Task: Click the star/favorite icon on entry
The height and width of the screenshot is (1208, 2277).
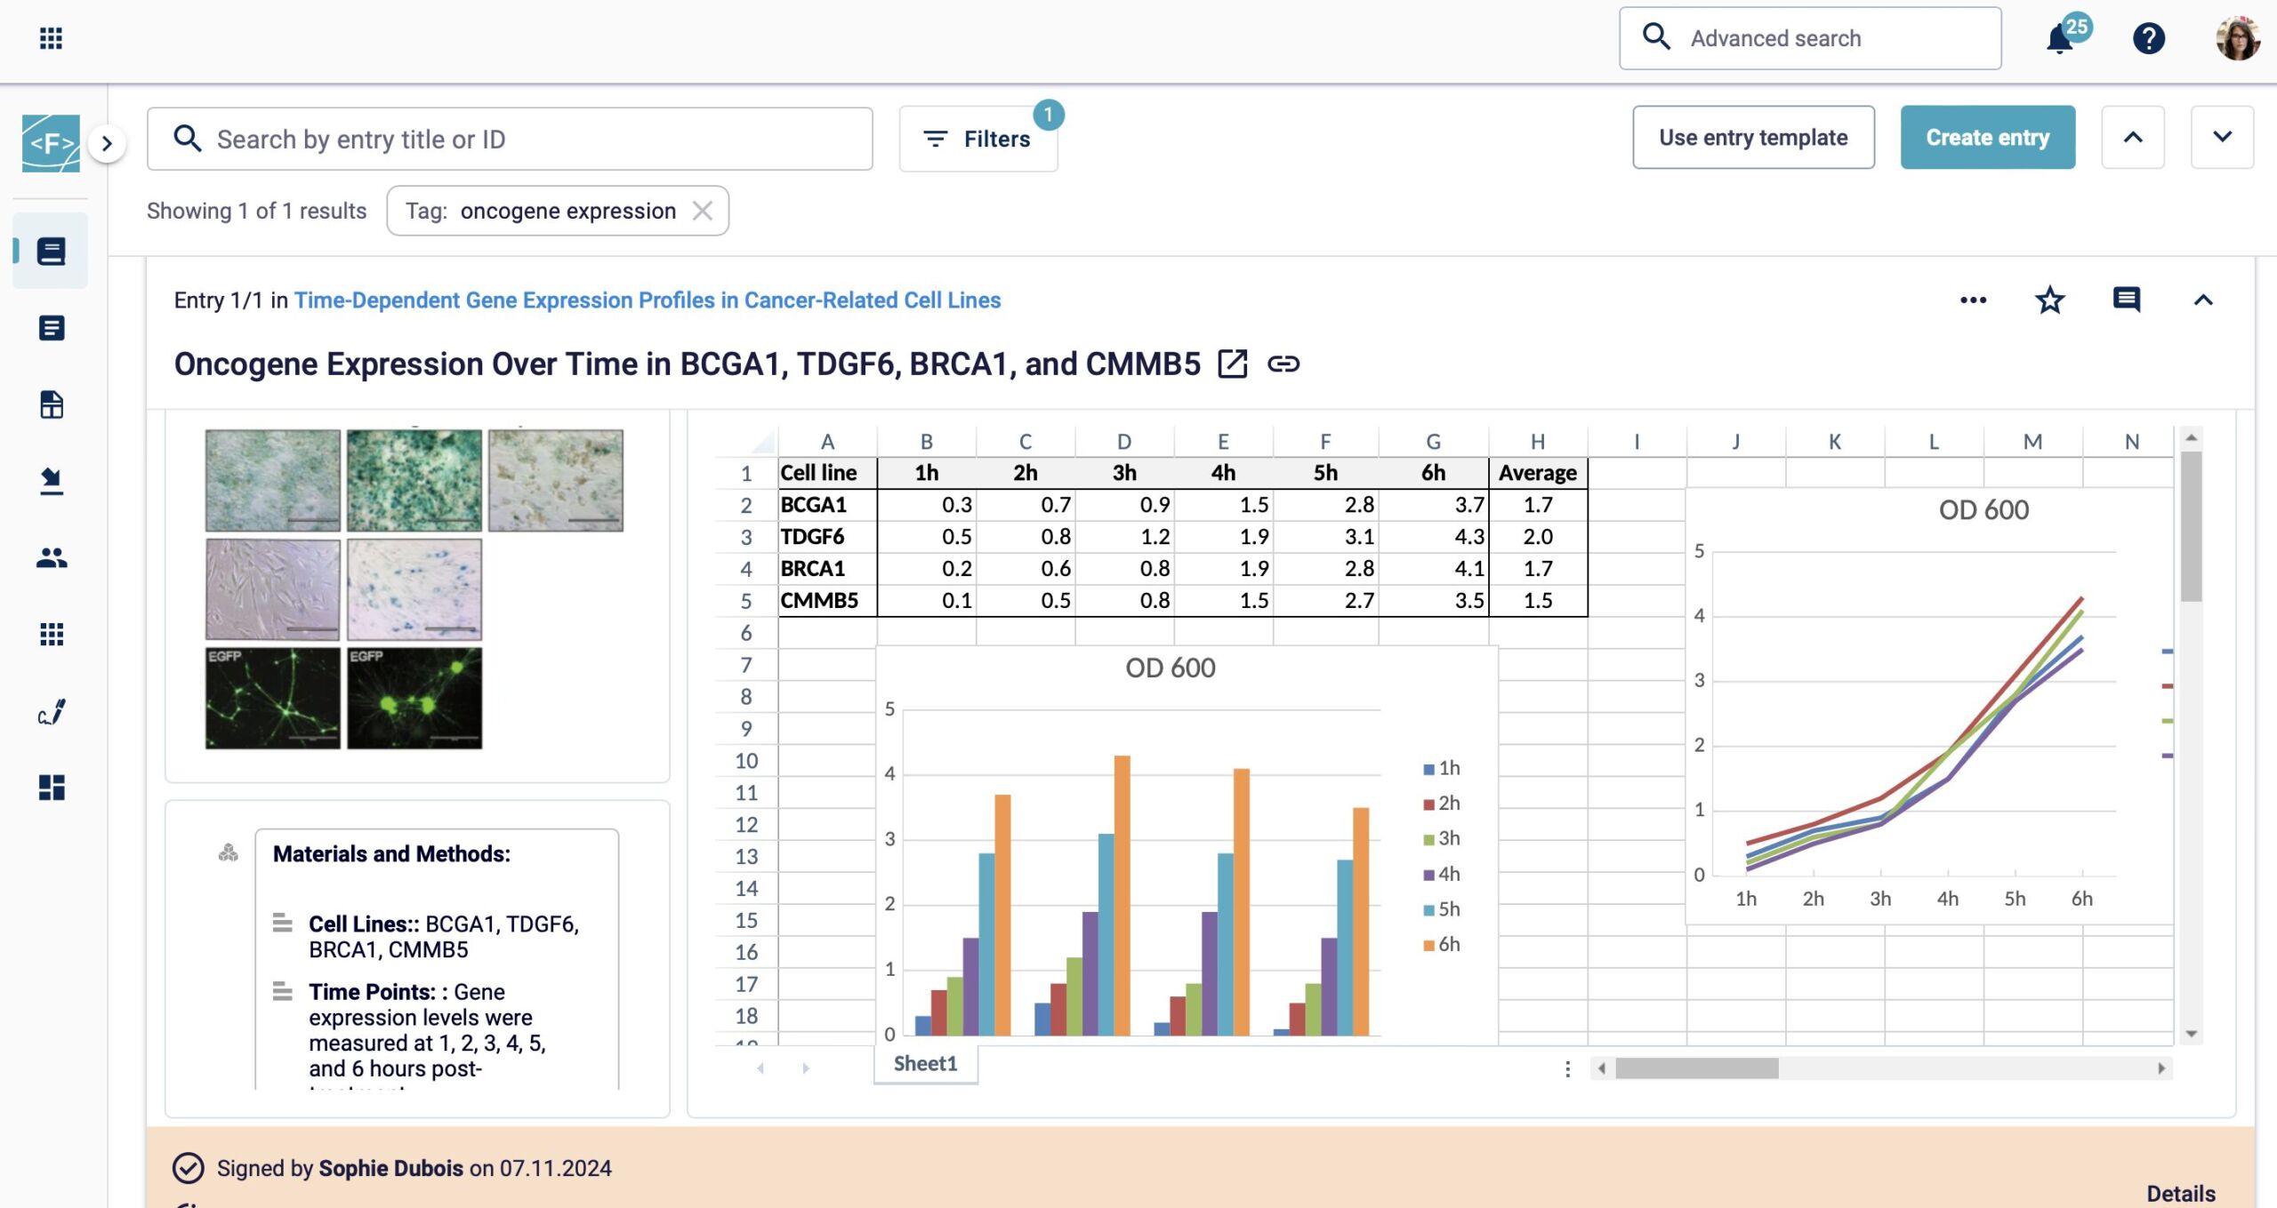Action: [x=2049, y=300]
